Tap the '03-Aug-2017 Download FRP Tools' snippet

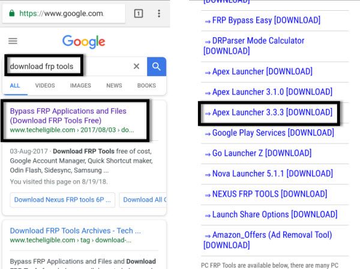(81, 161)
